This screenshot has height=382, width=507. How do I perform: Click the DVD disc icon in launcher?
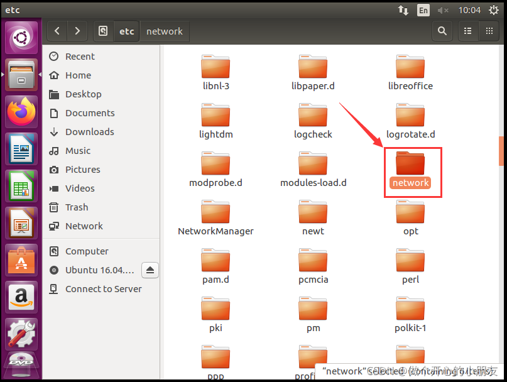pos(21,366)
